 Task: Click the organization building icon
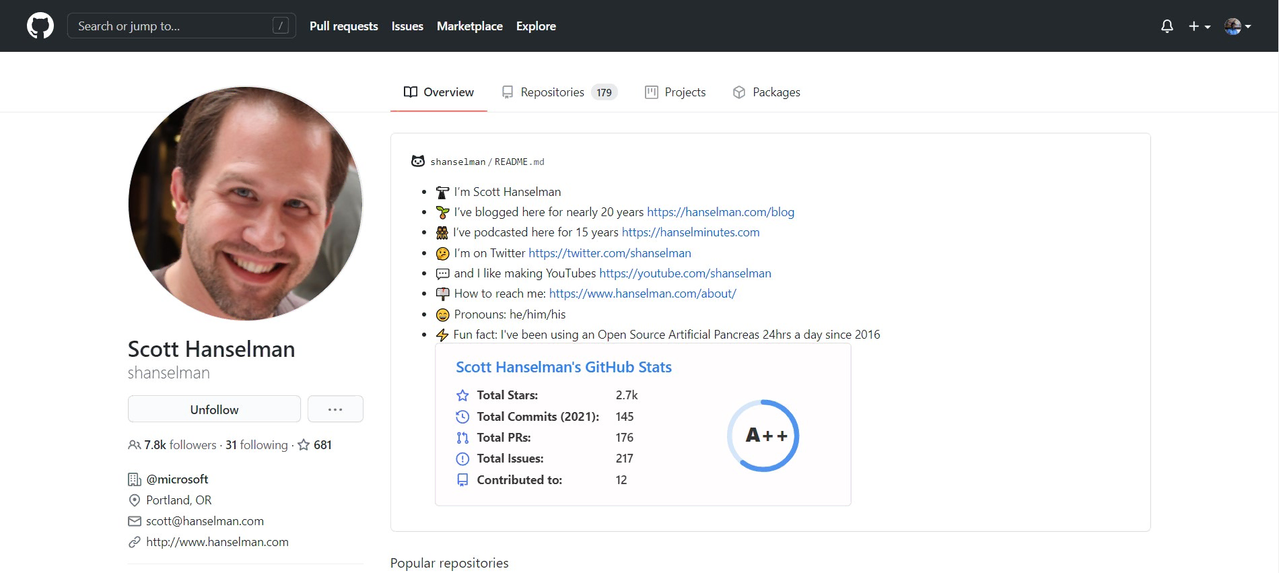(135, 479)
